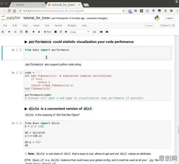Viewport: 179px width, 164px height.
Task: Insert cell below with plus icon
Action: [9, 32]
